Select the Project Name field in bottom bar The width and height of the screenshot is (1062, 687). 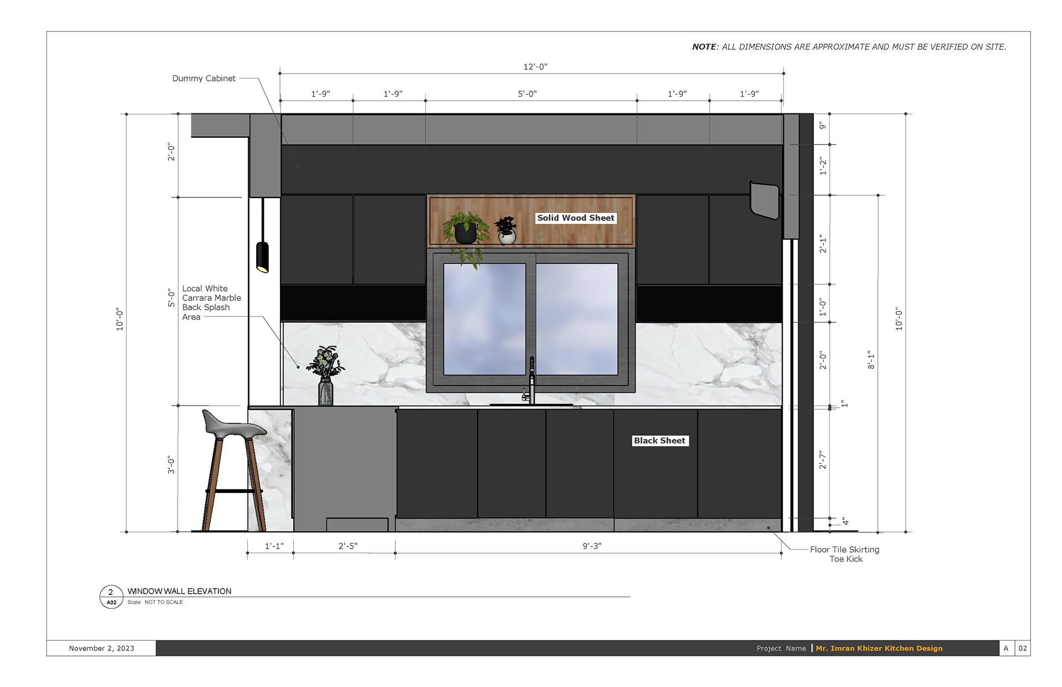point(780,648)
